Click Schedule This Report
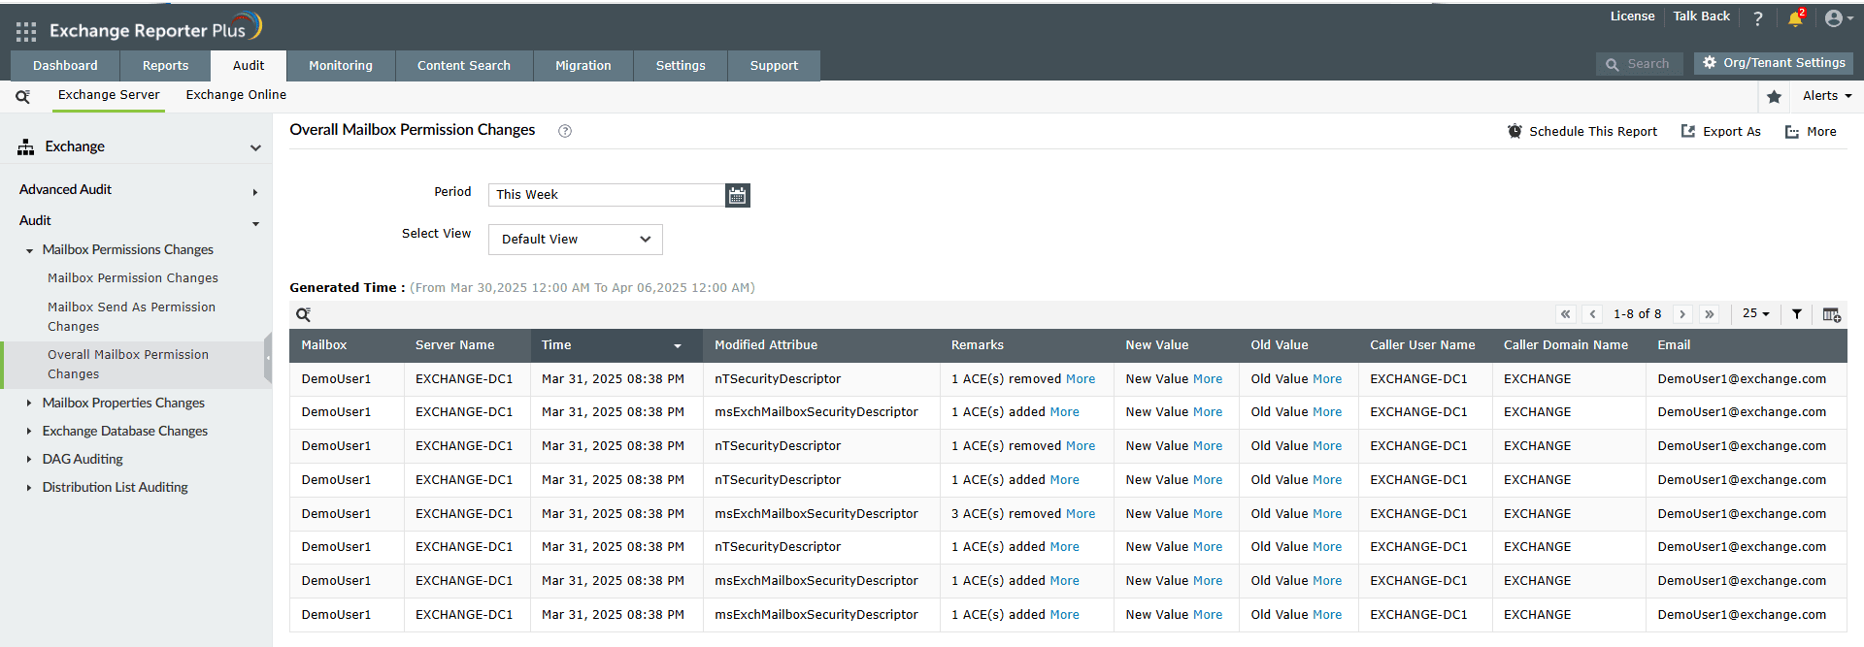1864x647 pixels. tap(1582, 131)
